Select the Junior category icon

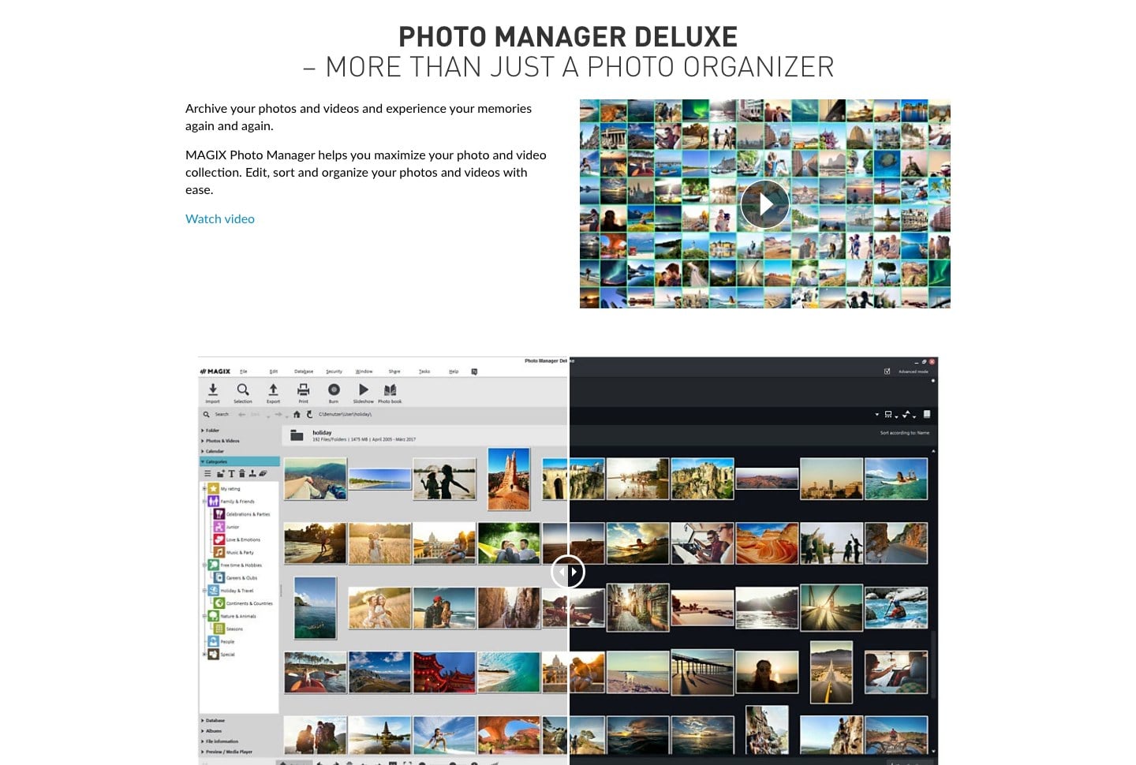click(x=219, y=527)
